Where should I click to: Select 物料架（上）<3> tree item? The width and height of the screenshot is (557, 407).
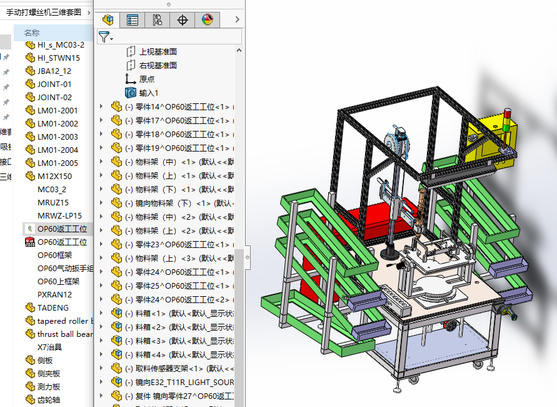click(179, 258)
